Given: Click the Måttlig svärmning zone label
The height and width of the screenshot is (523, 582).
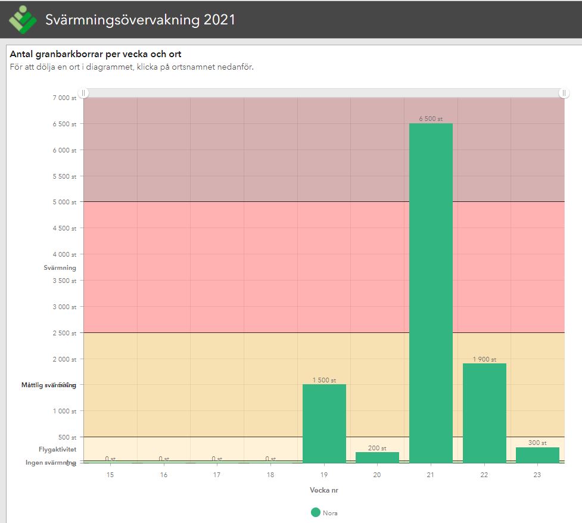Looking at the screenshot, I should [48, 385].
